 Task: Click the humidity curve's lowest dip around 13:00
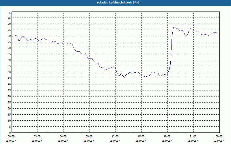coord(124,77)
